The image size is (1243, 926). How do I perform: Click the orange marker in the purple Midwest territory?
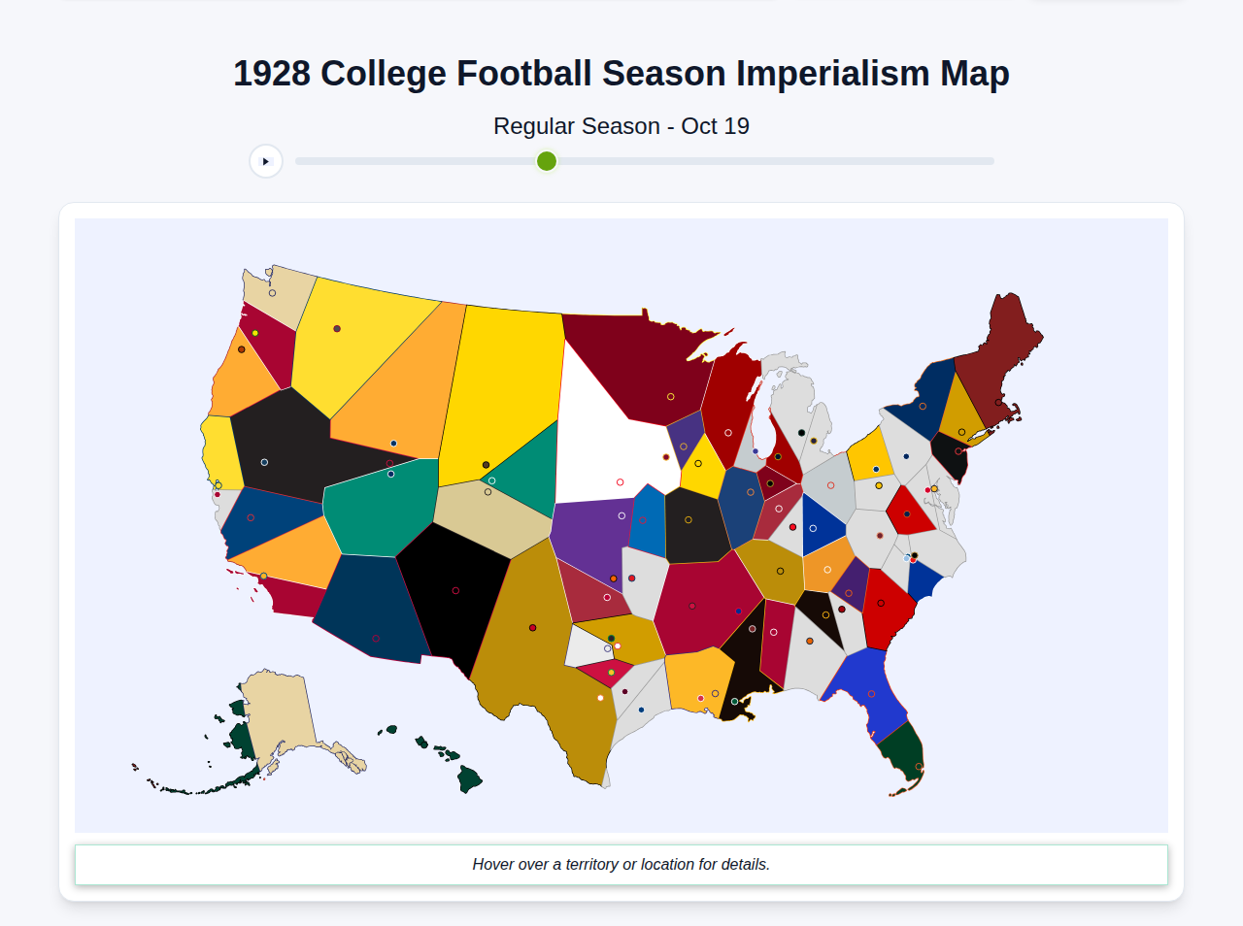coord(613,579)
